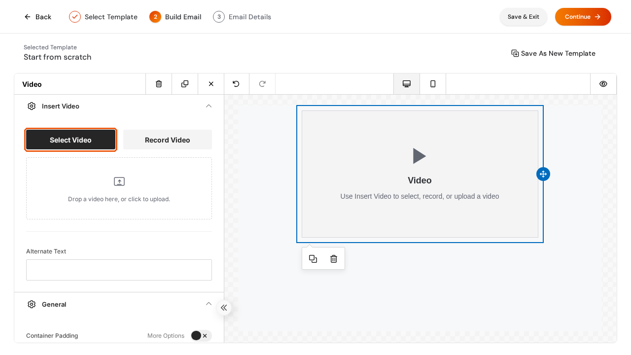Click the "Container Padding" label
The width and height of the screenshot is (631, 355).
[x=52, y=336]
